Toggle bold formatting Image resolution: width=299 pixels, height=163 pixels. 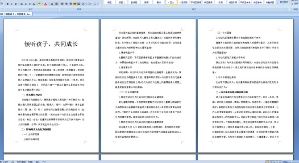coord(8,4)
